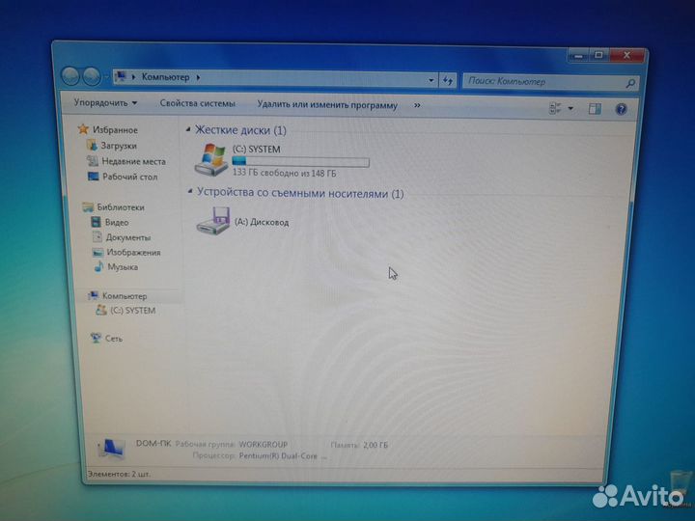Collapse the Жесткие диски group header
The height and width of the screenshot is (521, 695).
click(239, 129)
